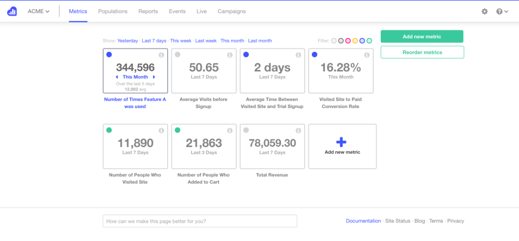Viewport: 519px width, 241px height.
Task: Click blue color dot on 16.28% card
Action: point(315,55)
